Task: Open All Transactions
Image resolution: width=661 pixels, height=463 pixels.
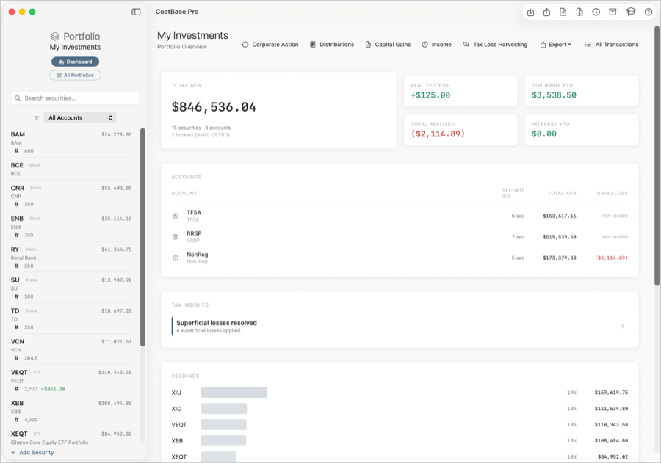Action: [612, 44]
